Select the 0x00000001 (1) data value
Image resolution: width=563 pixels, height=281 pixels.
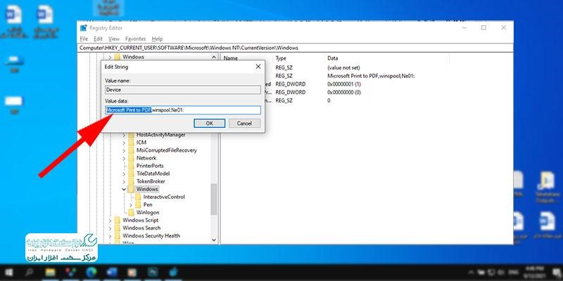pyautogui.click(x=344, y=84)
